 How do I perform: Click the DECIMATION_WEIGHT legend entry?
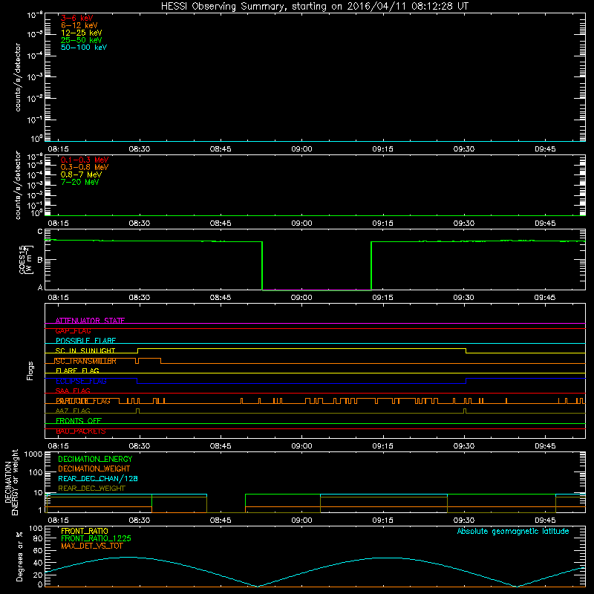click(x=94, y=469)
